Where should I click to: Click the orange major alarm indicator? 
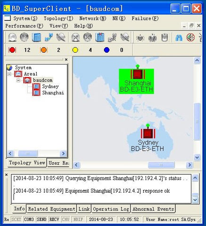click(44, 50)
